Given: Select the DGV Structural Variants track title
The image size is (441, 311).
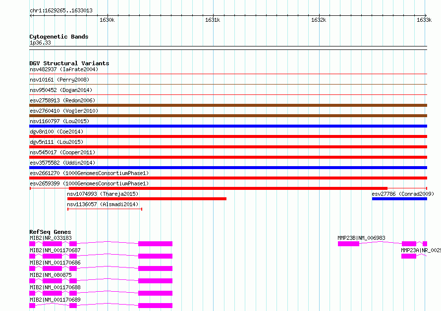Looking at the screenshot, I should [x=69, y=63].
